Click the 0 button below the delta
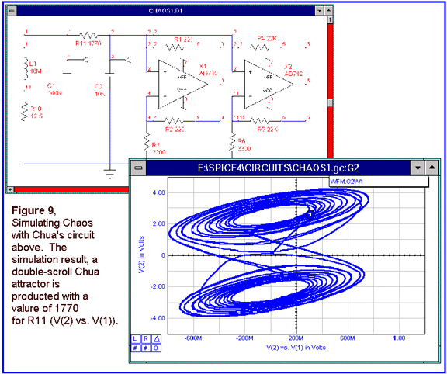The image size is (447, 374). [157, 348]
